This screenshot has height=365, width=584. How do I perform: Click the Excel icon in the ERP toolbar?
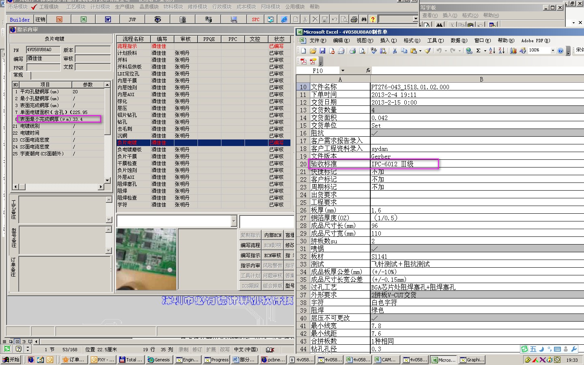[84, 19]
